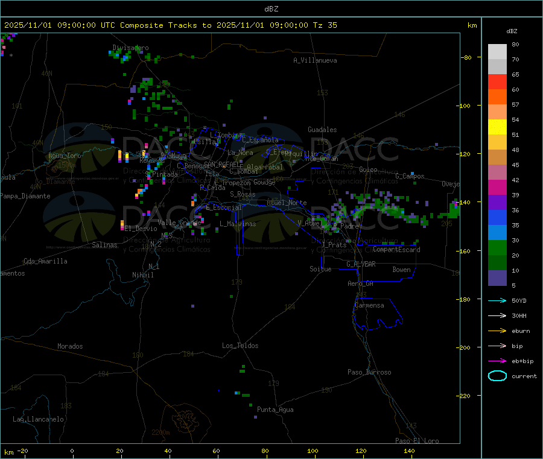Click the 'Nihuil' map label
The image size is (543, 459).
(143, 275)
